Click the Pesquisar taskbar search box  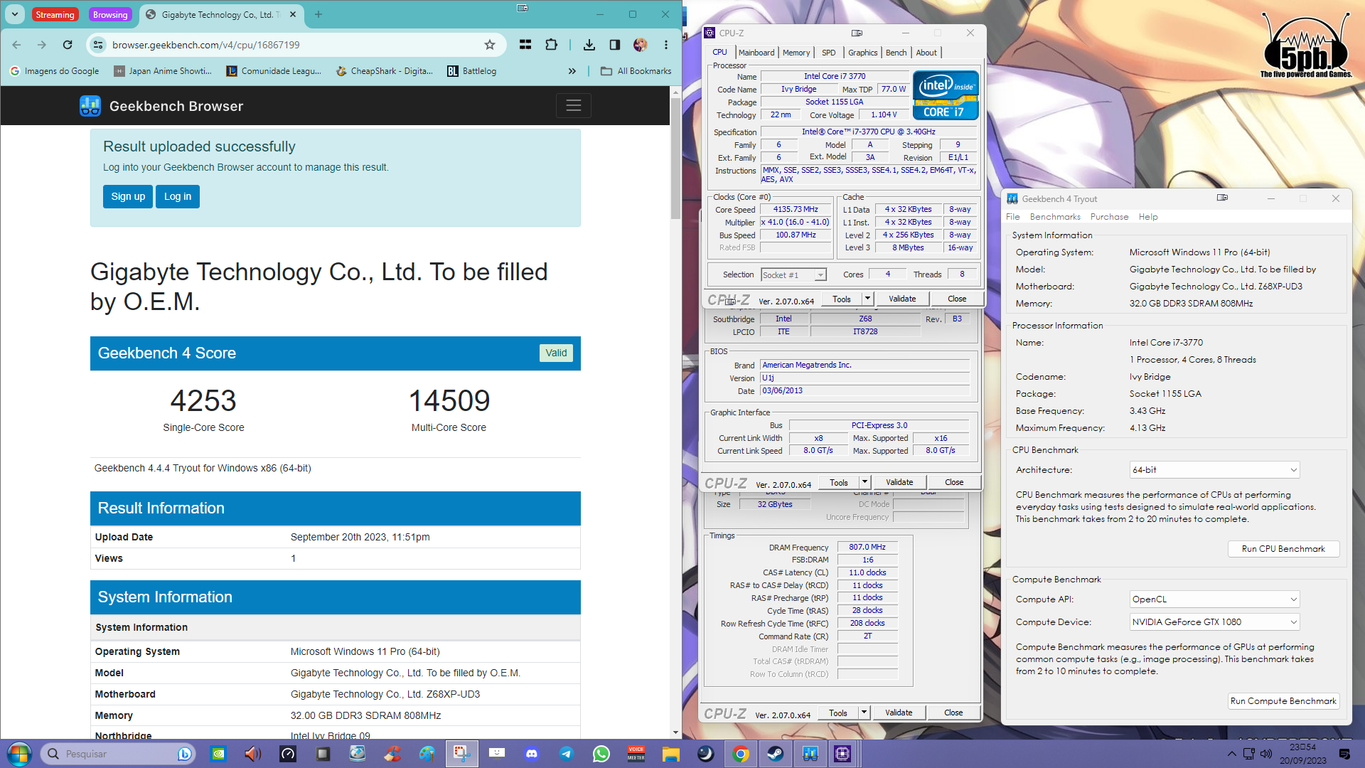117,754
